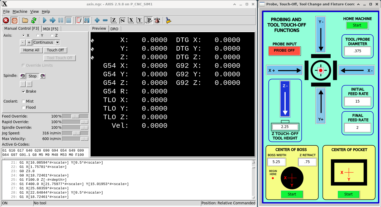Reload the G-code file with the refresh icon
The image size is (381, 207).
pos(33,20)
